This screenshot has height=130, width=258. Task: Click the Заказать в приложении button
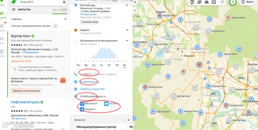coord(27,91)
